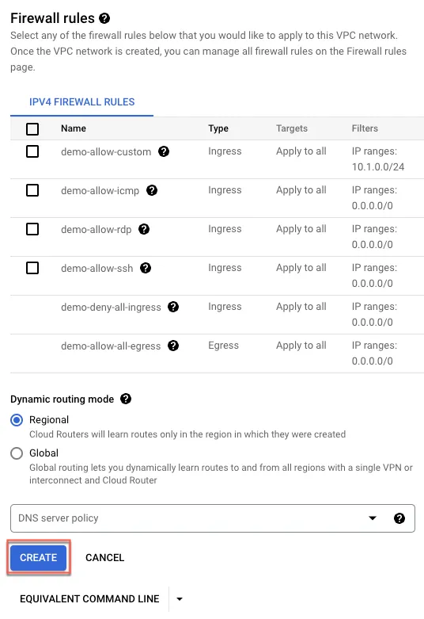Select the Regional routing radio button

pos(17,420)
